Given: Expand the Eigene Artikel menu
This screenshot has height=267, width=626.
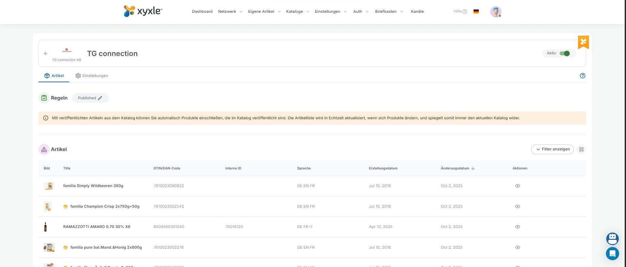Looking at the screenshot, I should pos(264,11).
